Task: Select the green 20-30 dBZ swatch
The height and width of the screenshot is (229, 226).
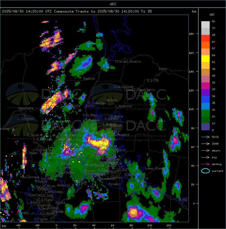Action: point(205,113)
